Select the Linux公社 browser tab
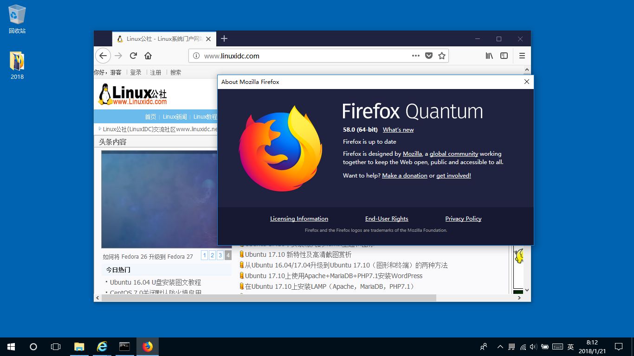The width and height of the screenshot is (634, 356). pos(164,39)
